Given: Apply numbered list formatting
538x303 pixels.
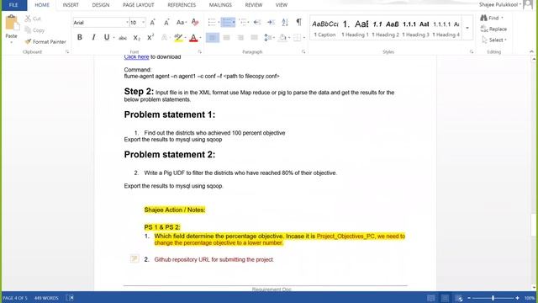Looking at the screenshot, I should coord(227,23).
